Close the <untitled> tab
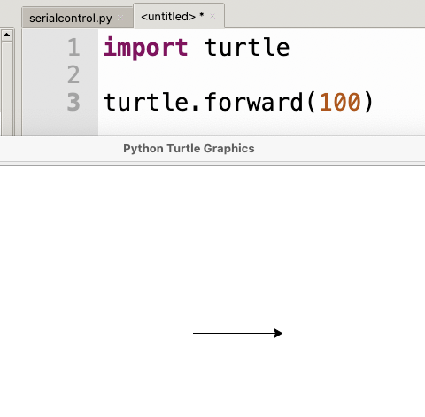 tap(212, 17)
